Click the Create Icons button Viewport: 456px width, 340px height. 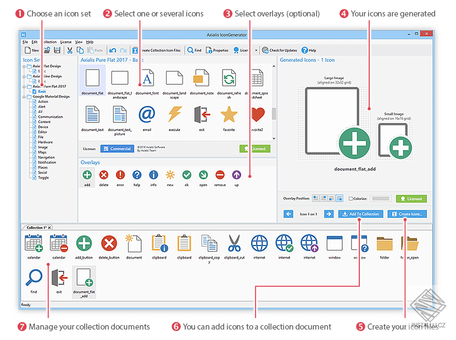[x=407, y=214]
